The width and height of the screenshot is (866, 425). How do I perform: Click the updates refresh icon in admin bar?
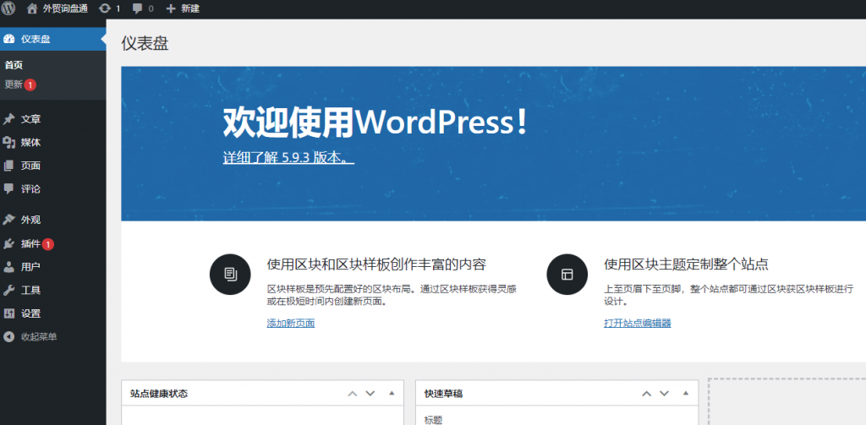104,8
